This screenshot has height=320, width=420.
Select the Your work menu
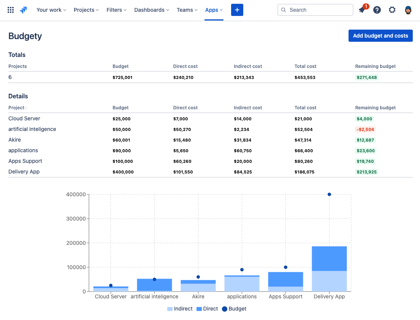[51, 10]
